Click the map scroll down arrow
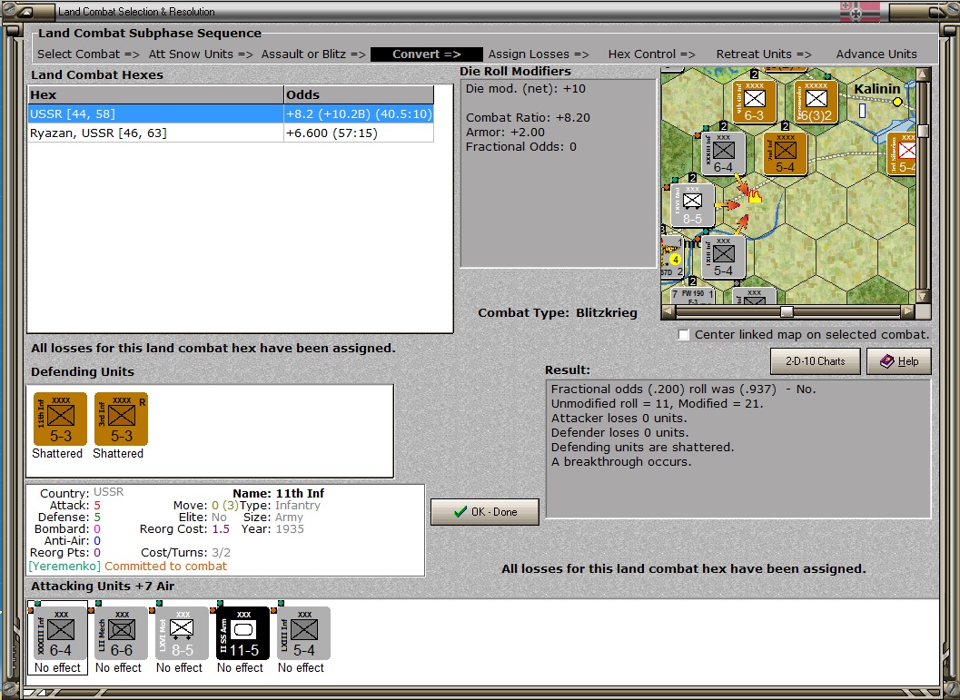 point(924,297)
